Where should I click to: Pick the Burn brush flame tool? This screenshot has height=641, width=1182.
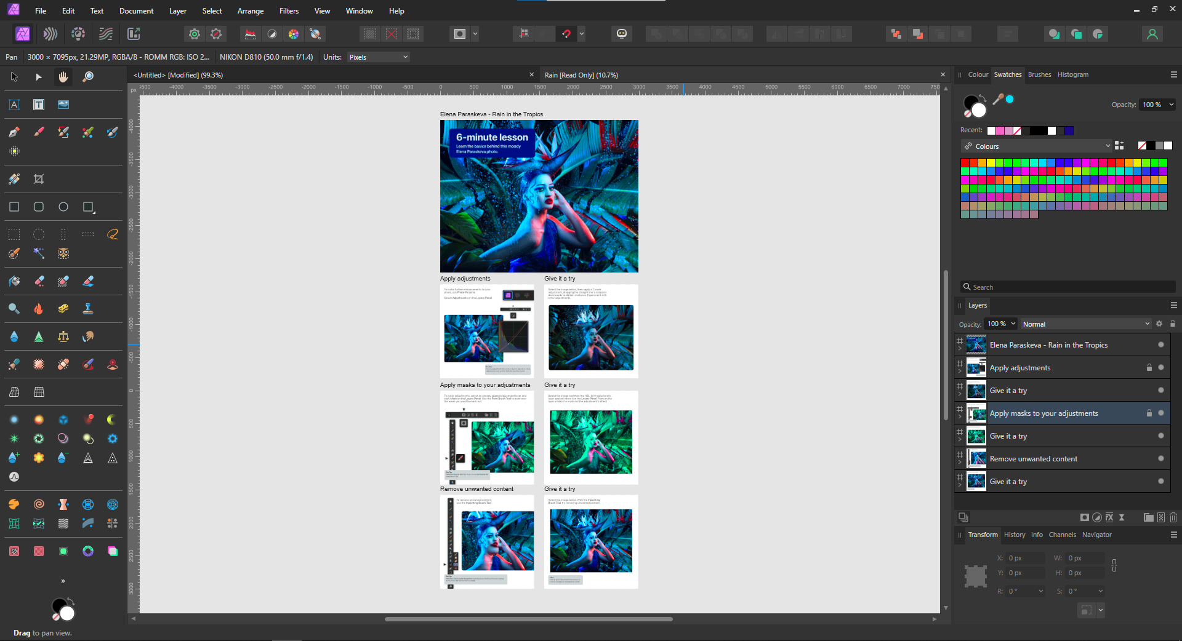tap(39, 309)
